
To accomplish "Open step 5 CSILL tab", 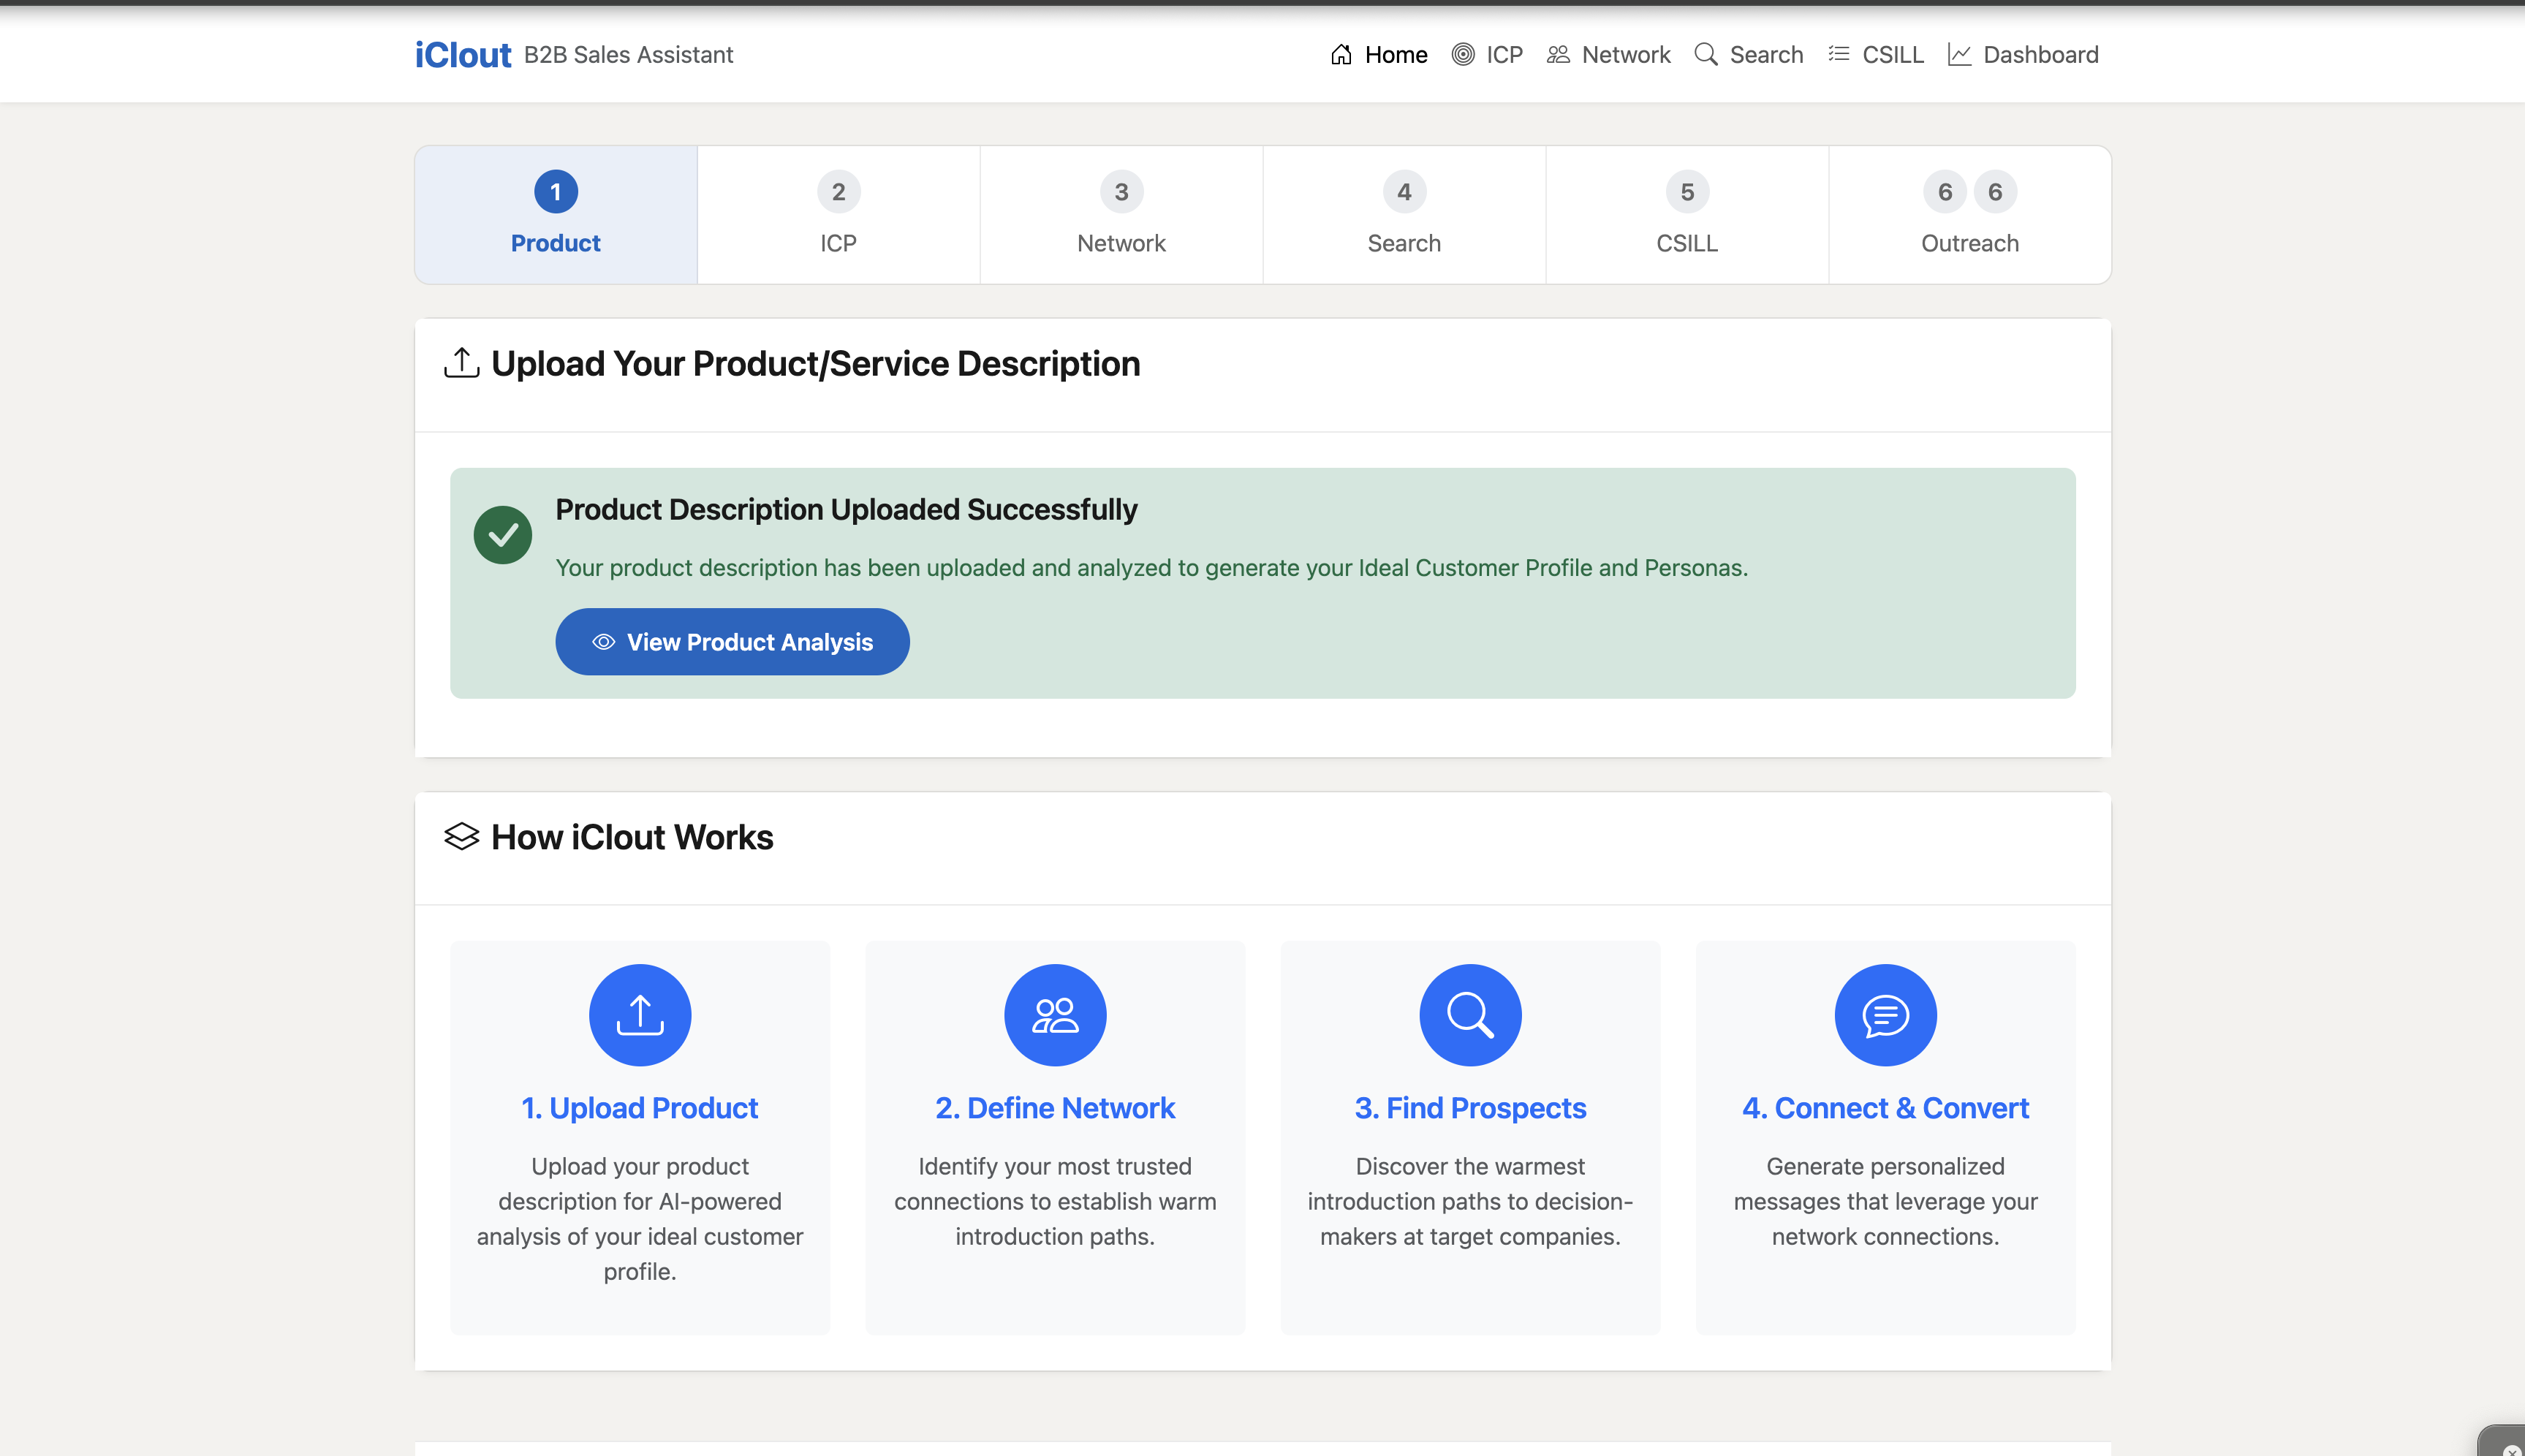I will pos(1686,214).
